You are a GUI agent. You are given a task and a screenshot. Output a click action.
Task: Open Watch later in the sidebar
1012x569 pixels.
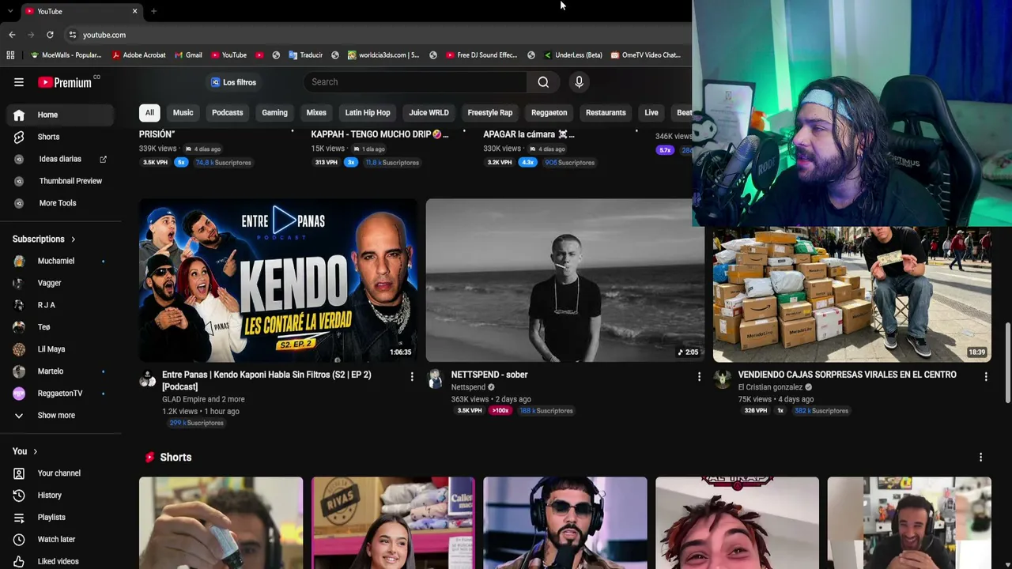pos(60,540)
